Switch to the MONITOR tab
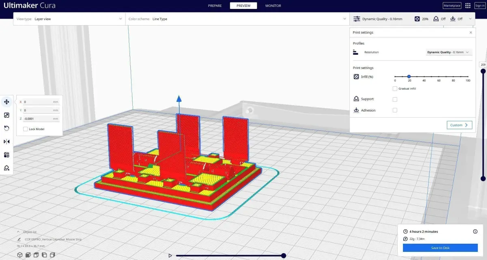This screenshot has width=487, height=260. point(273,6)
